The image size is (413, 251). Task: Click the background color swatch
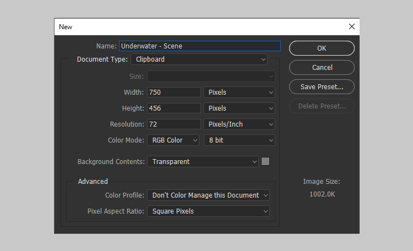265,162
